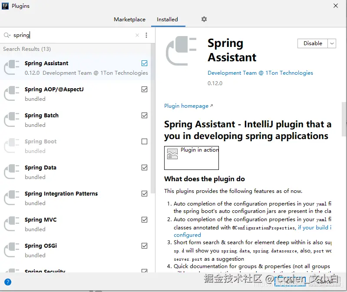The height and width of the screenshot is (292, 347).
Task: Open Development Team @ 1Ton Technologies link
Action: pyautogui.click(x=260, y=73)
